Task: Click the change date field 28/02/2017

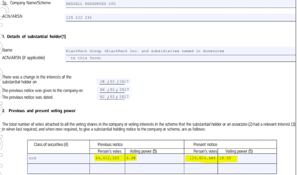Action: 114,81
